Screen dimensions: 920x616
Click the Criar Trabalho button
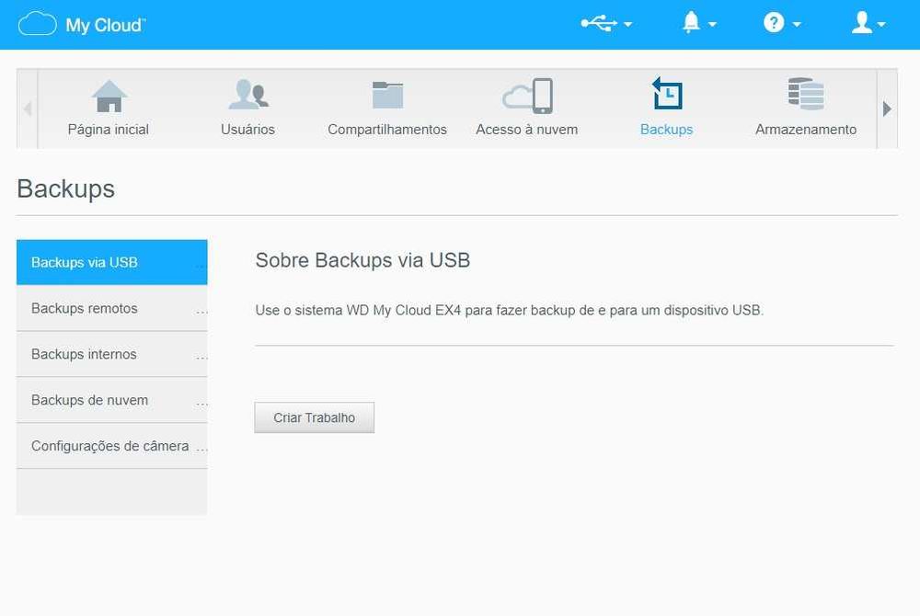(x=315, y=418)
